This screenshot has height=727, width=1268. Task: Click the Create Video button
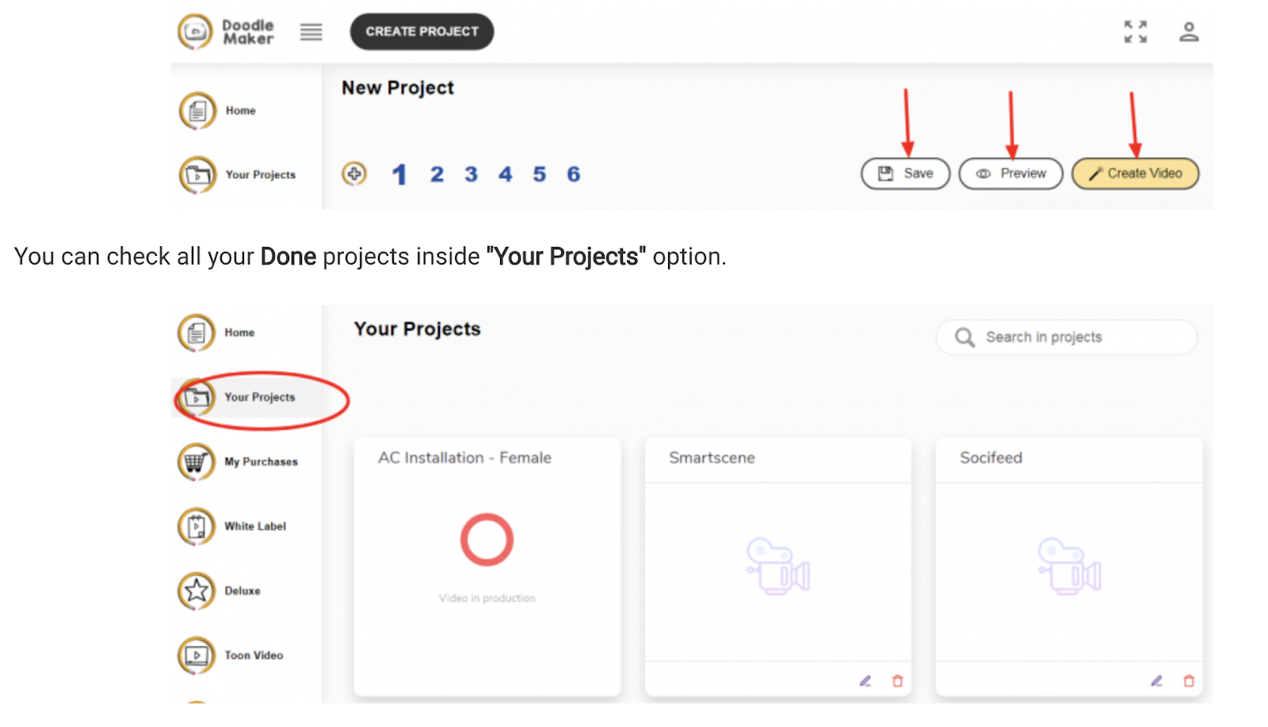tap(1135, 173)
